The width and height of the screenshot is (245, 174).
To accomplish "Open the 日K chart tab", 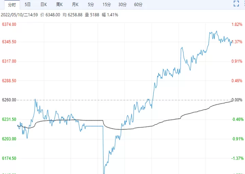I will click(44, 4).
